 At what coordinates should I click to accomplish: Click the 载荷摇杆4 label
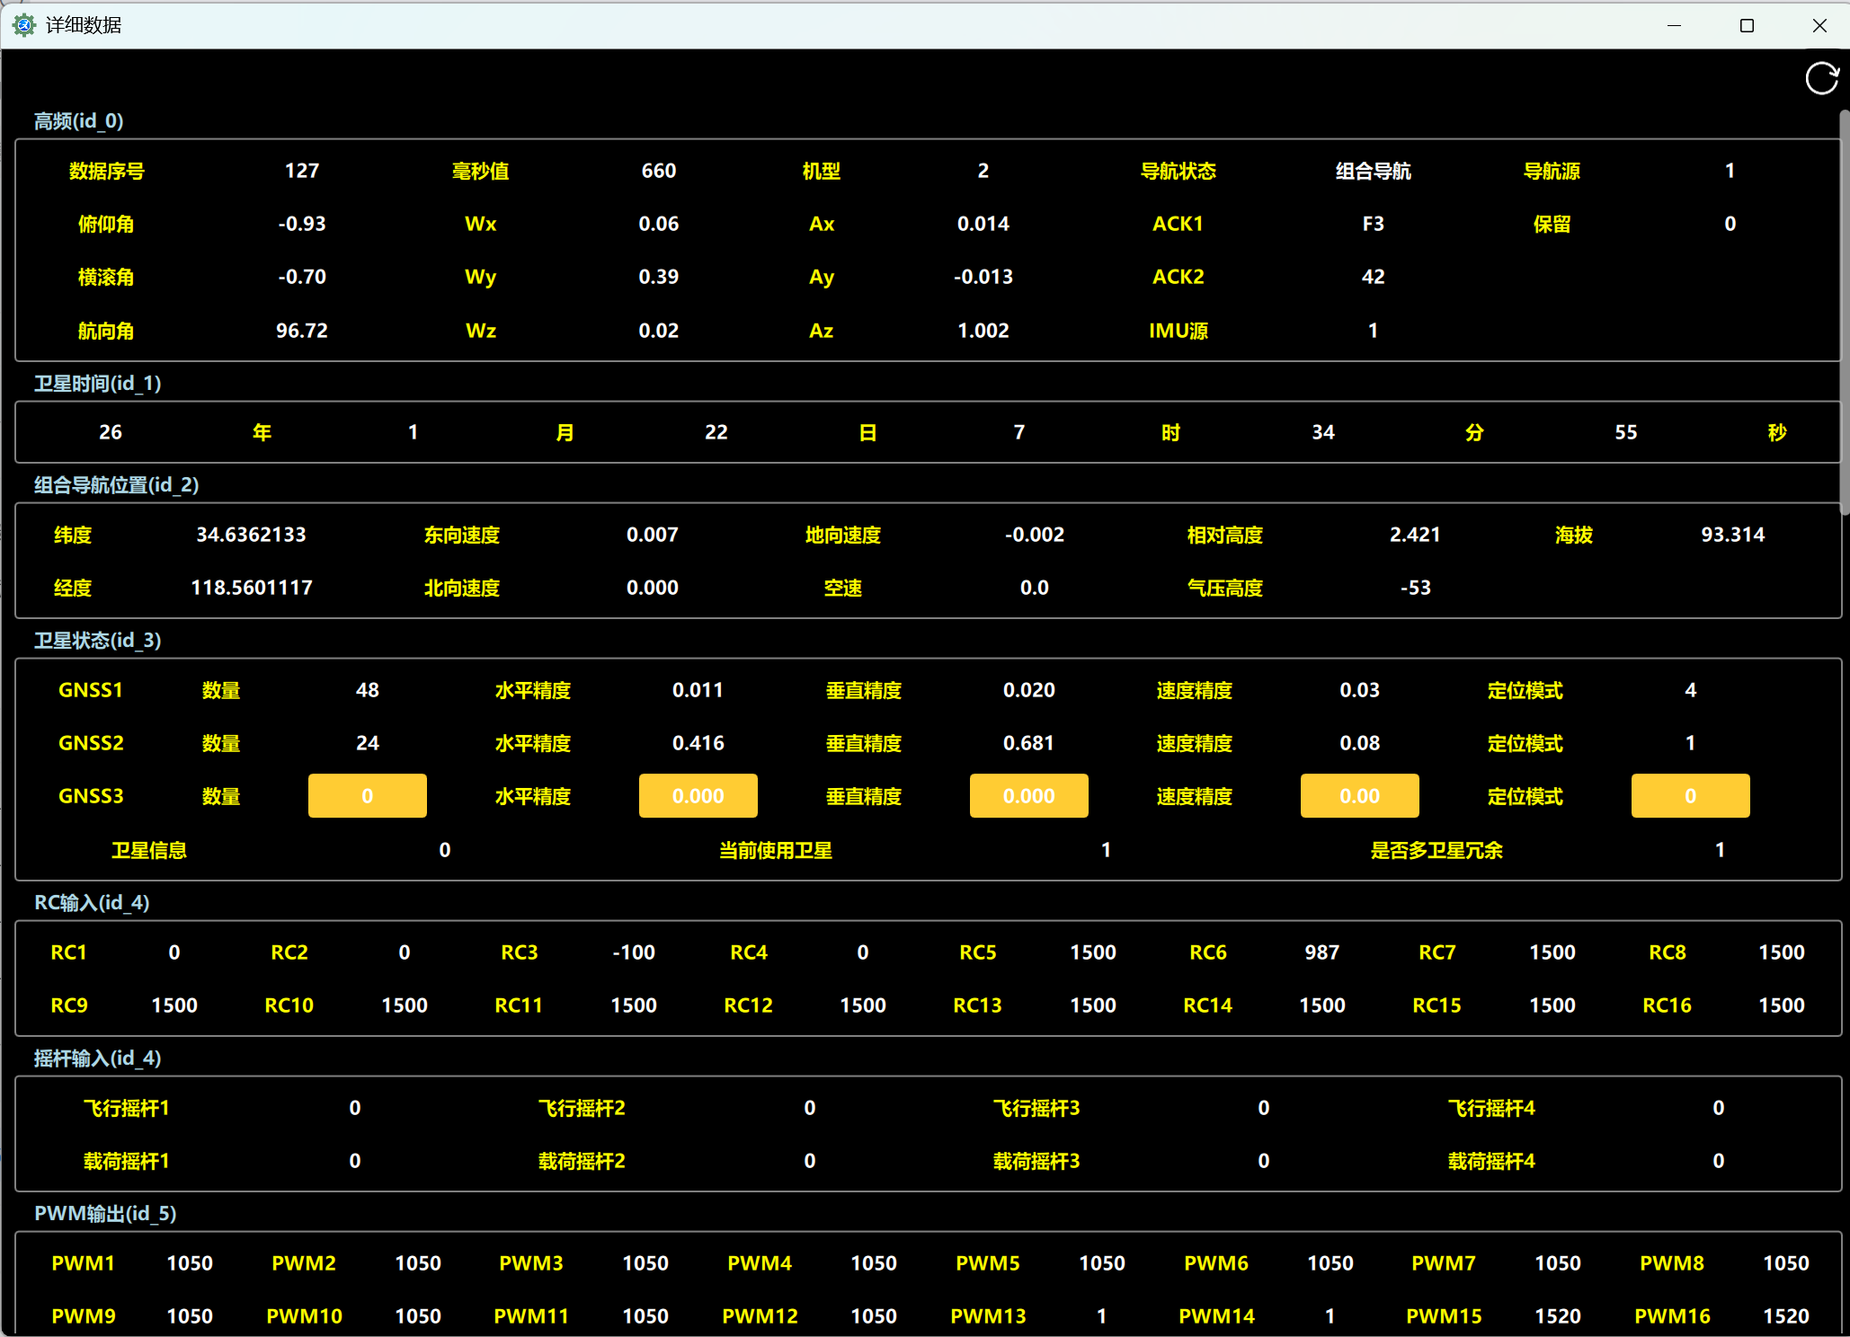(x=1491, y=1161)
